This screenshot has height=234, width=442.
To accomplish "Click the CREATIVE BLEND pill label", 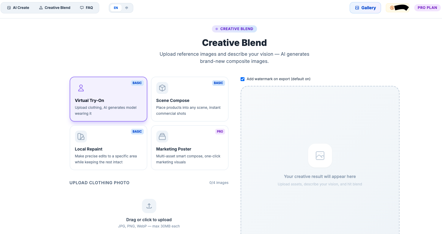I will [234, 29].
